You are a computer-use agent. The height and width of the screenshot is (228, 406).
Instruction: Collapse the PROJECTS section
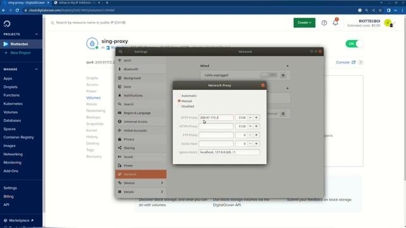(36, 34)
